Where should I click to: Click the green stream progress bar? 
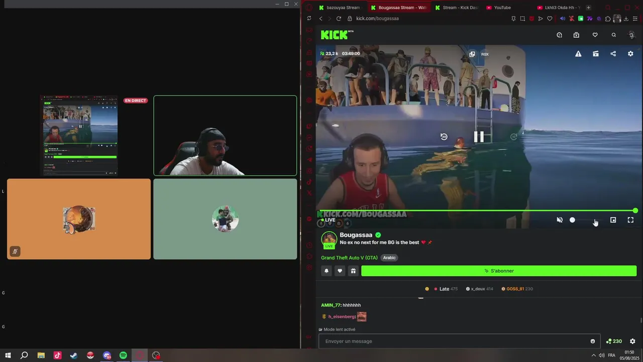(x=478, y=211)
